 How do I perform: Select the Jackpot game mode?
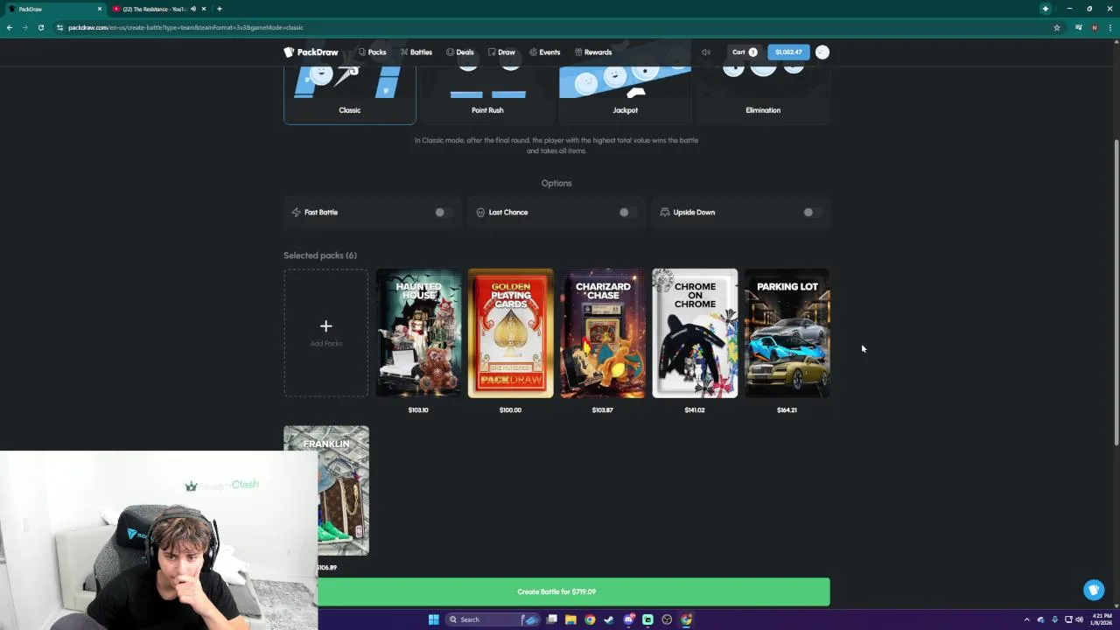click(x=626, y=96)
